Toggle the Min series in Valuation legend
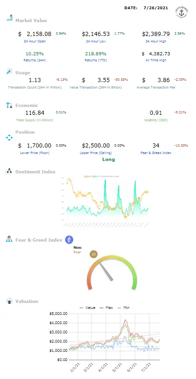This screenshot has width=196, height=379. click(x=123, y=308)
